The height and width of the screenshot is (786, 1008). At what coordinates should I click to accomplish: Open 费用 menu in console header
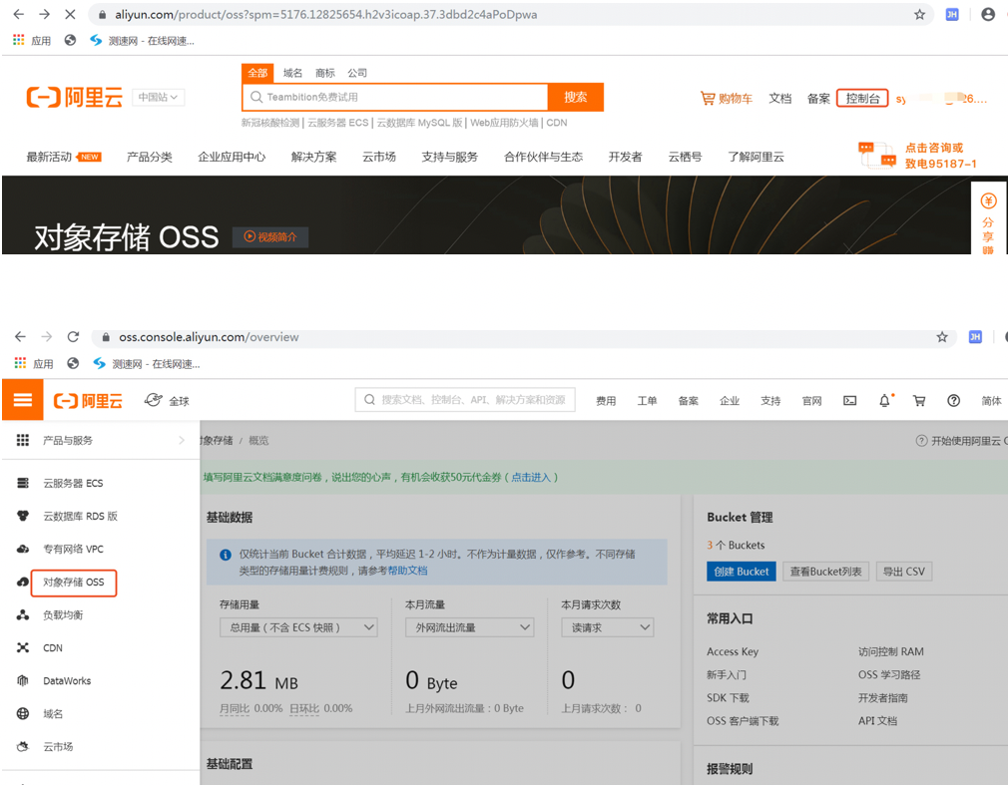pyautogui.click(x=606, y=401)
